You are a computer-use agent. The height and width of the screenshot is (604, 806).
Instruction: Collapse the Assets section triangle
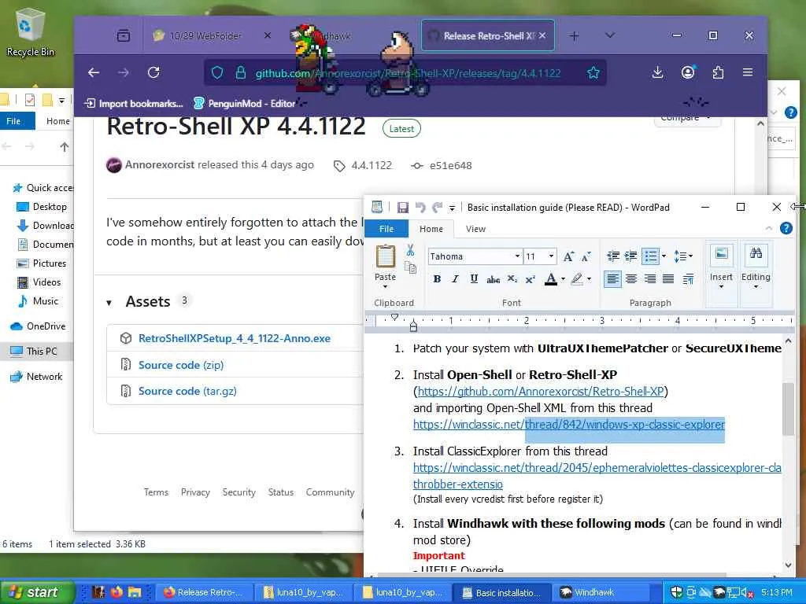(x=109, y=303)
